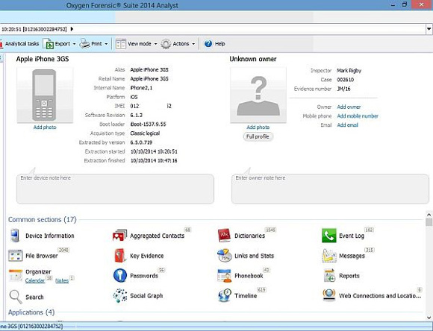This screenshot has height=331, width=433.
Task: Open the Phonebook icon
Action: tap(224, 276)
